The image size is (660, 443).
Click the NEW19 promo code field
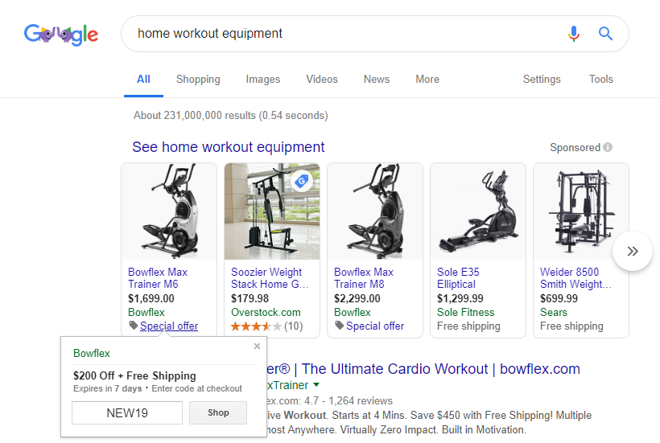click(127, 412)
